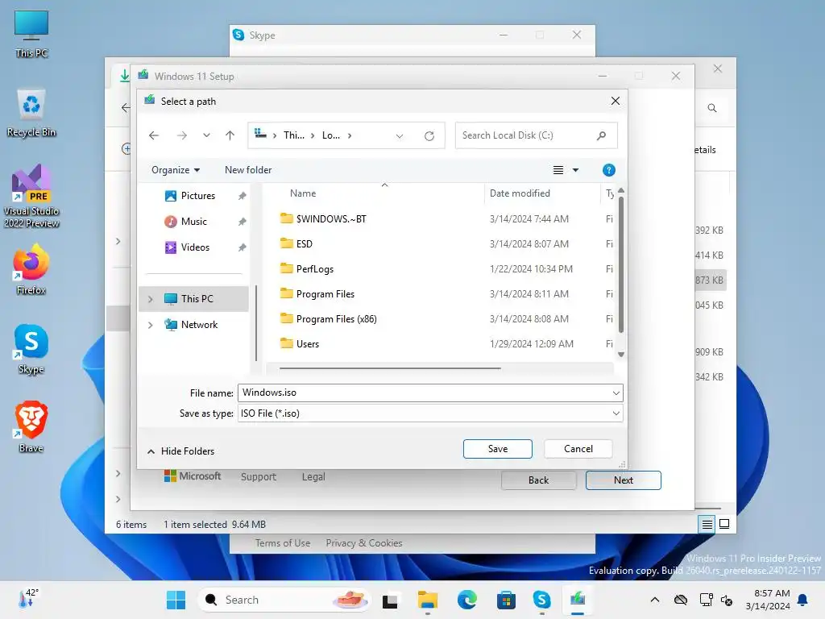Select Pictures in navigation pane
The image size is (825, 619).
[x=198, y=196]
